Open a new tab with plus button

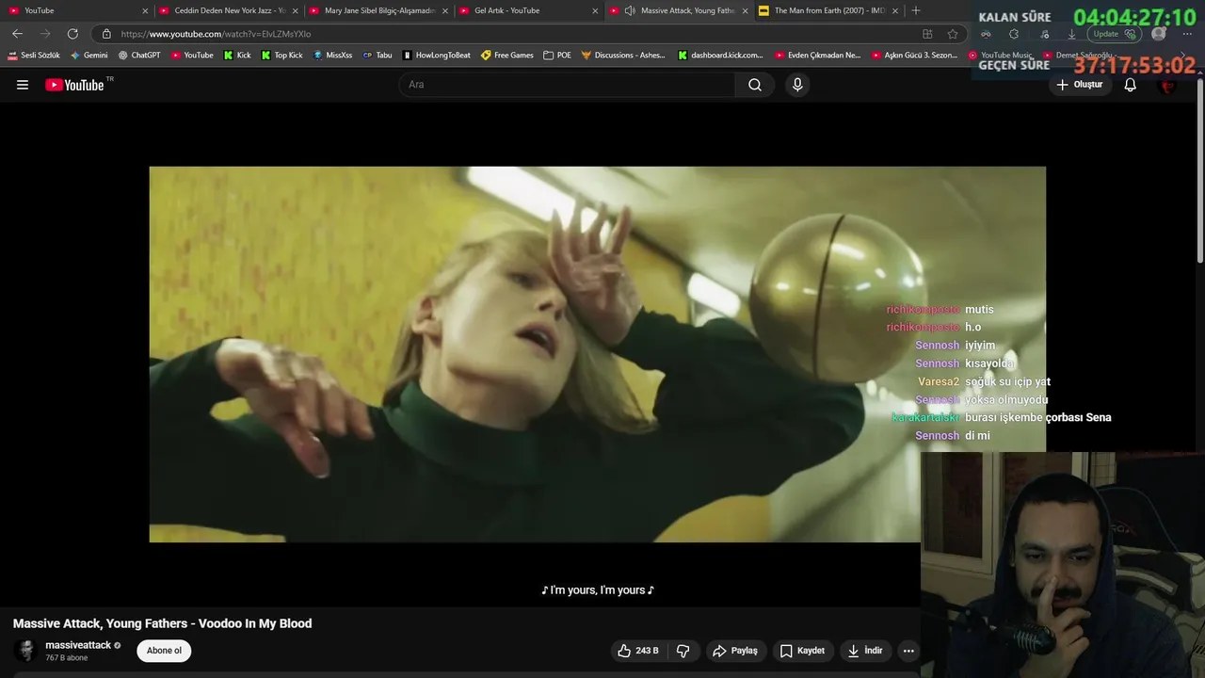tap(916, 10)
